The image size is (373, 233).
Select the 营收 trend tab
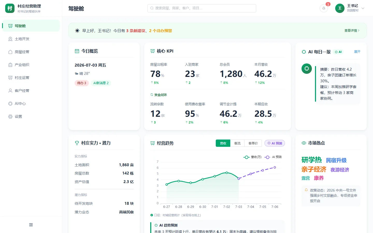(x=223, y=143)
